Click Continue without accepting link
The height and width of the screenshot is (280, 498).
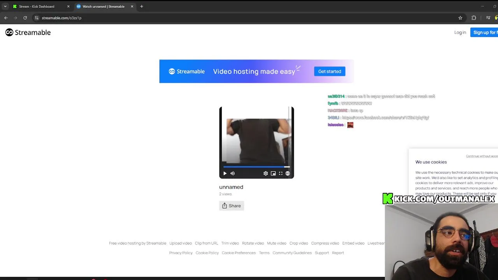482,156
